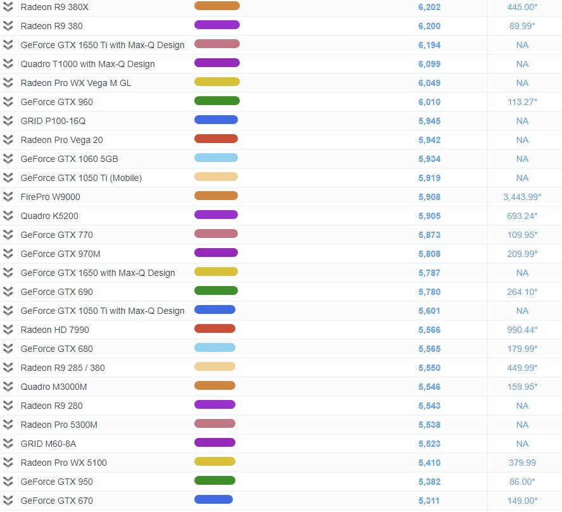
Task: Click the price 113.27* for GeForce GTX 960
Action: click(x=522, y=102)
